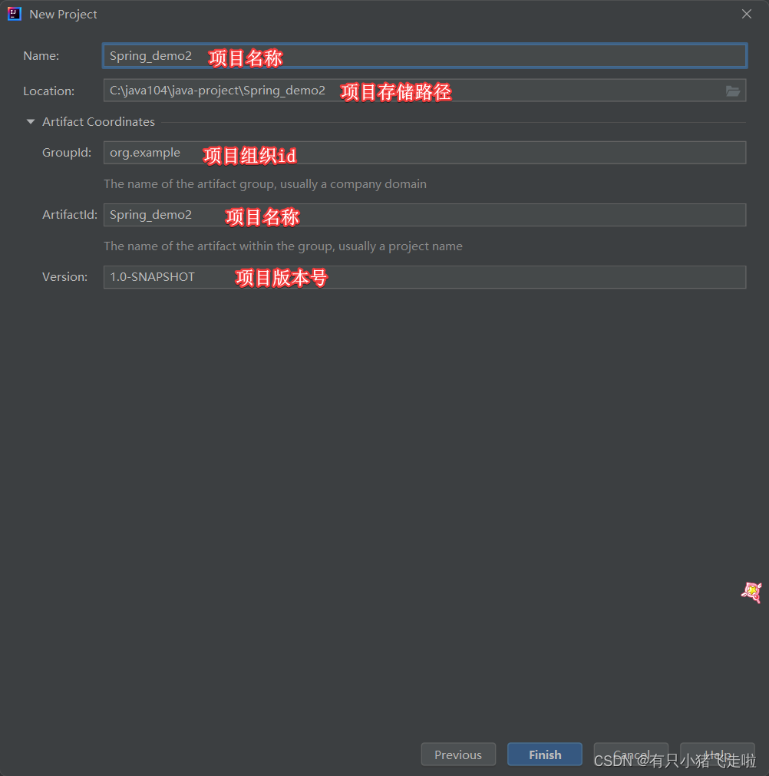
Task: Click Finish to create the project
Action: 545,755
